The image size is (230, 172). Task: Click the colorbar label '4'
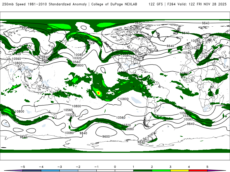(189, 167)
